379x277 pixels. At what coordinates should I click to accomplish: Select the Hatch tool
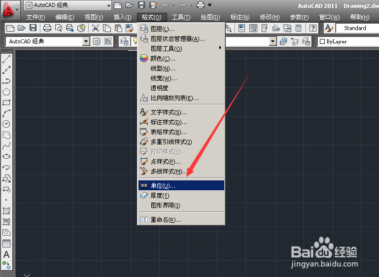(6, 211)
